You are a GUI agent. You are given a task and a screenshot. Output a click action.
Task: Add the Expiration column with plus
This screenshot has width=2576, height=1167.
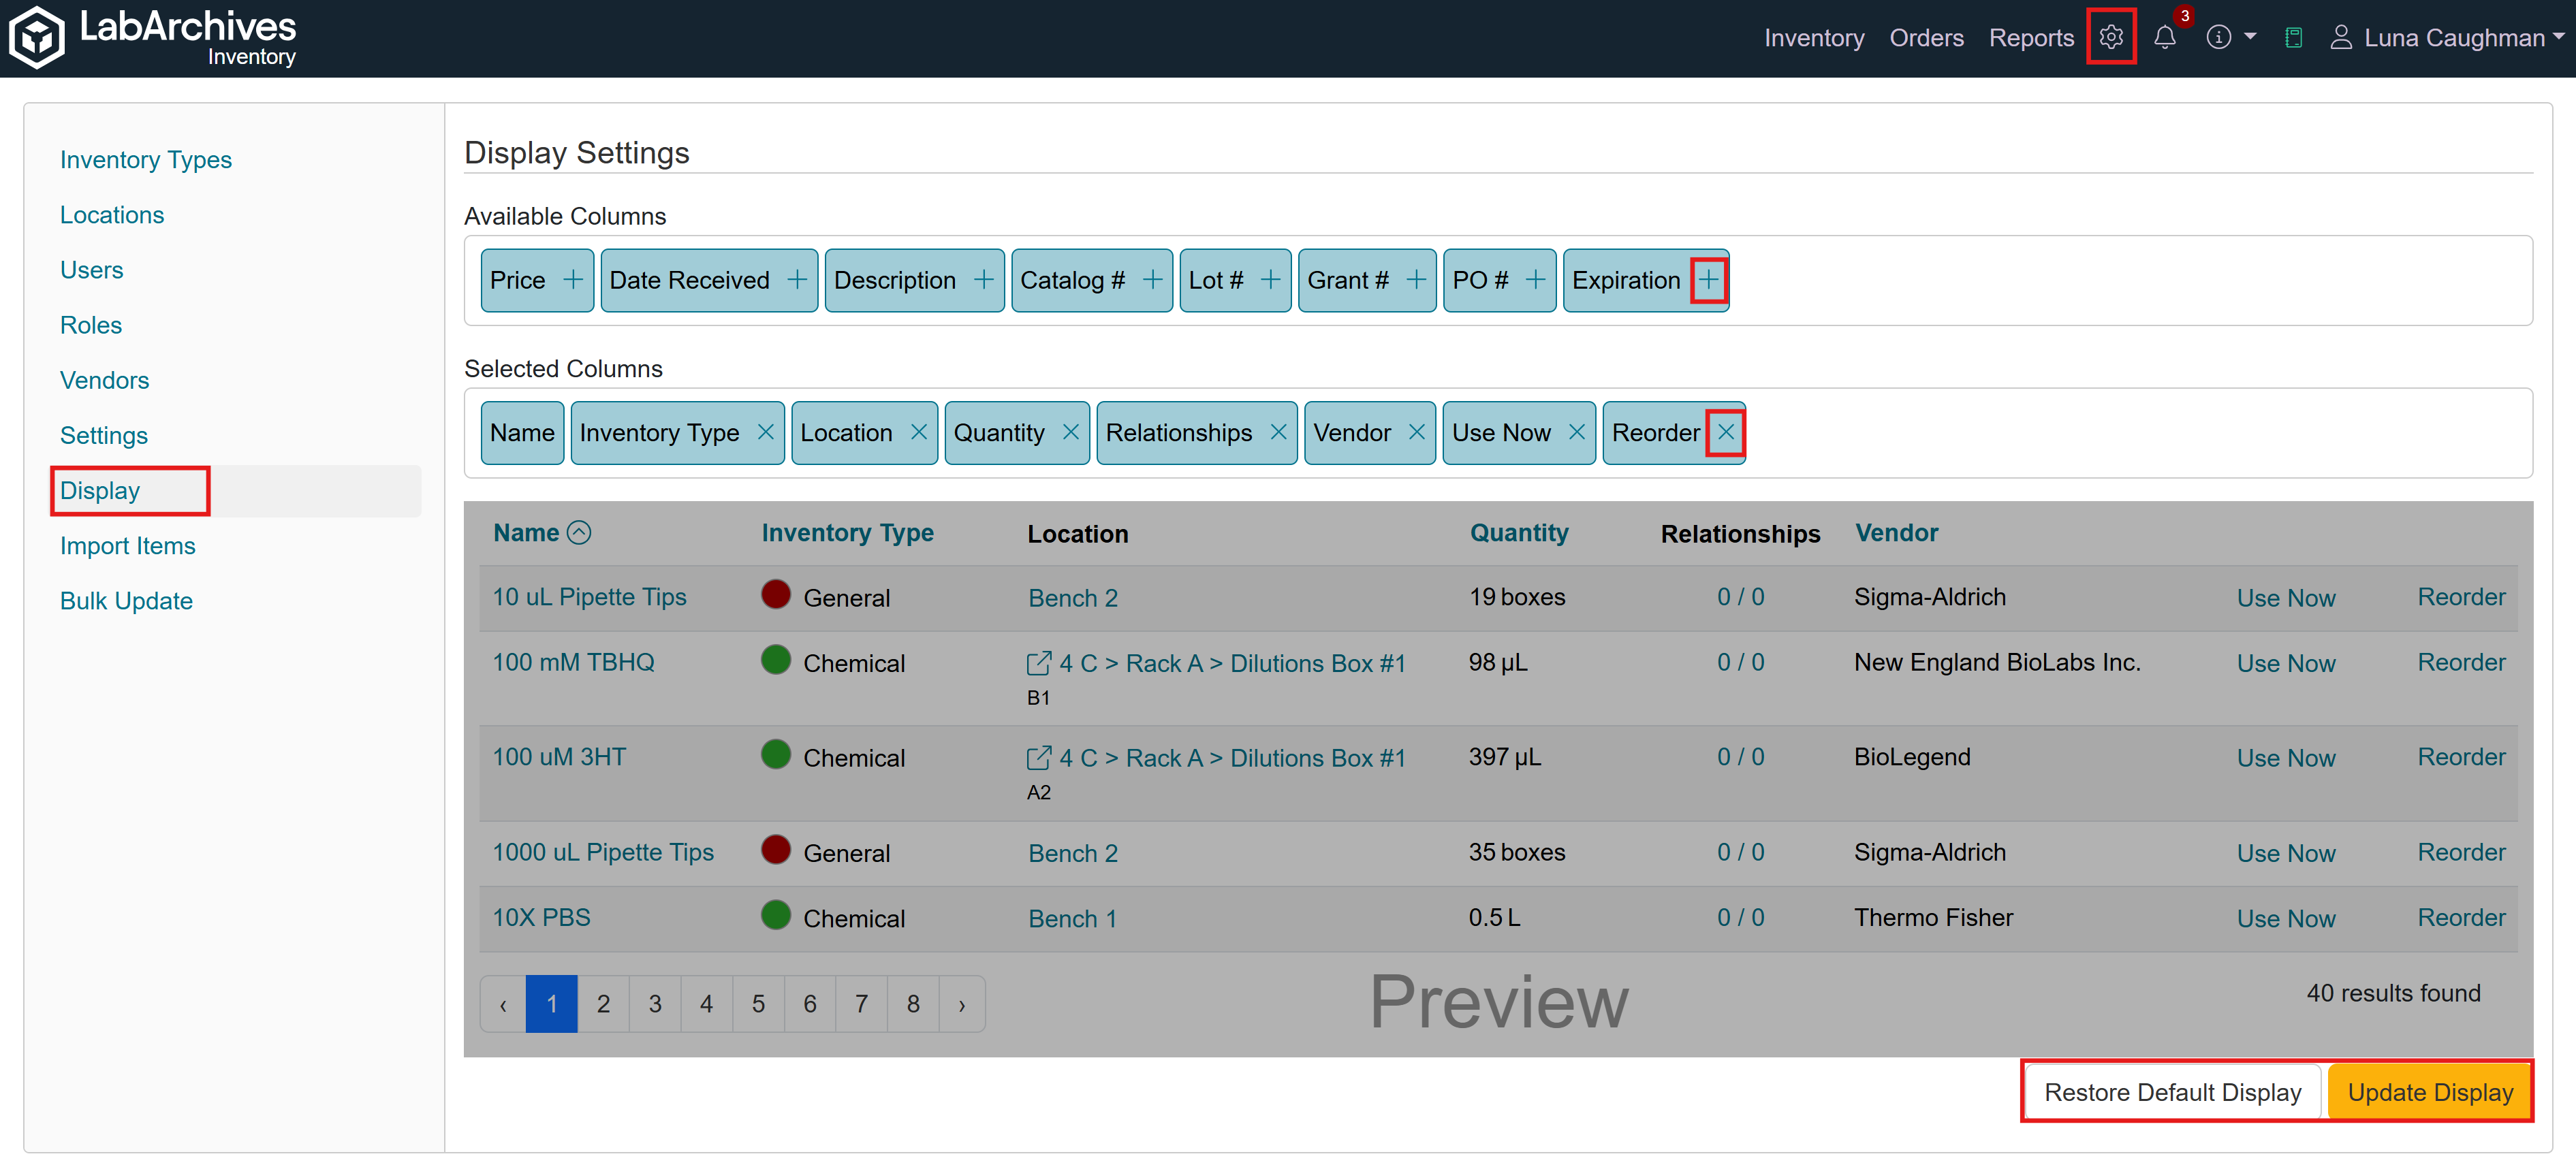click(1708, 280)
